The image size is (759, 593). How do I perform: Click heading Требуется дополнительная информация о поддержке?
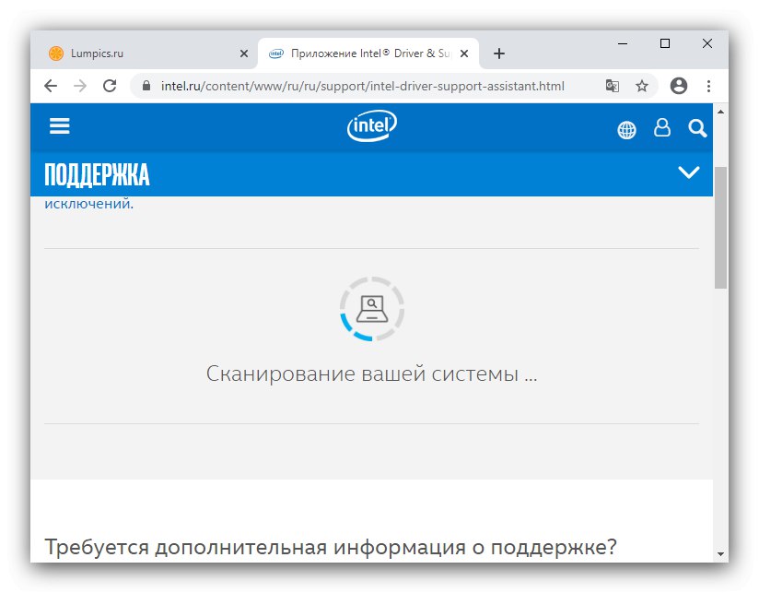click(x=331, y=548)
